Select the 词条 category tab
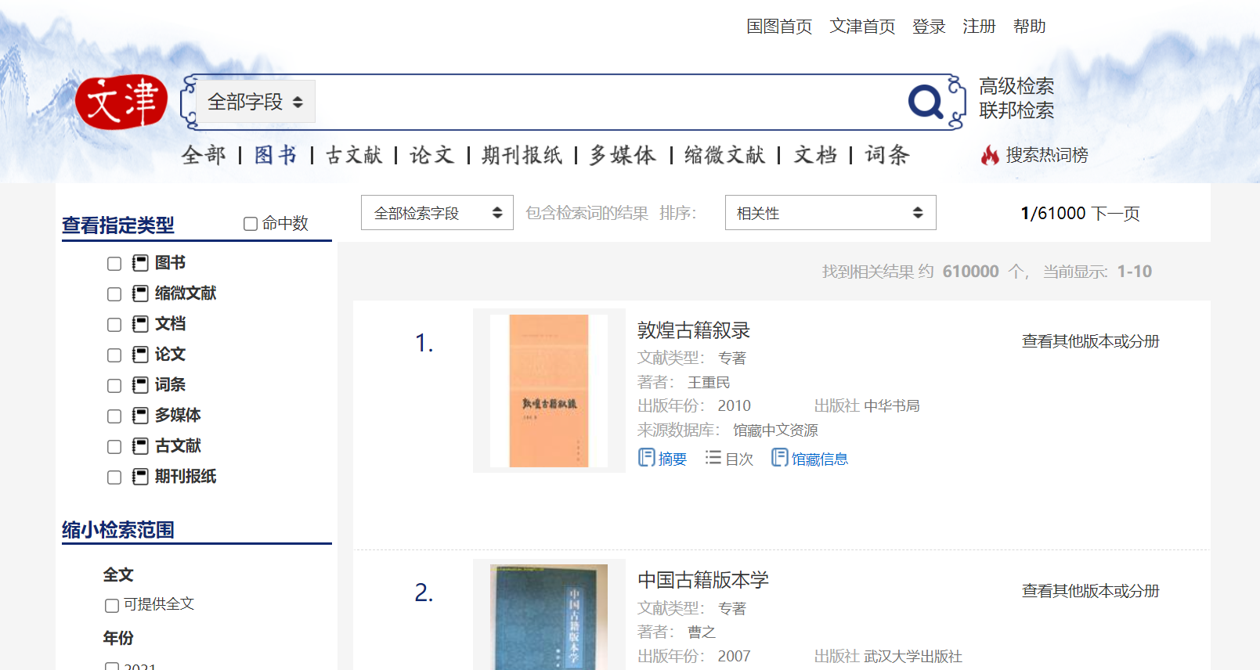The width and height of the screenshot is (1260, 670). tap(887, 155)
